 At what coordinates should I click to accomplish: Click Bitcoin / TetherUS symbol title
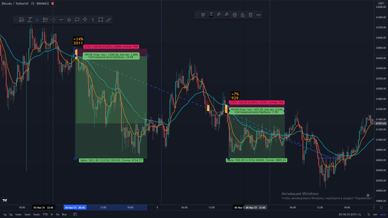pyautogui.click(x=14, y=4)
